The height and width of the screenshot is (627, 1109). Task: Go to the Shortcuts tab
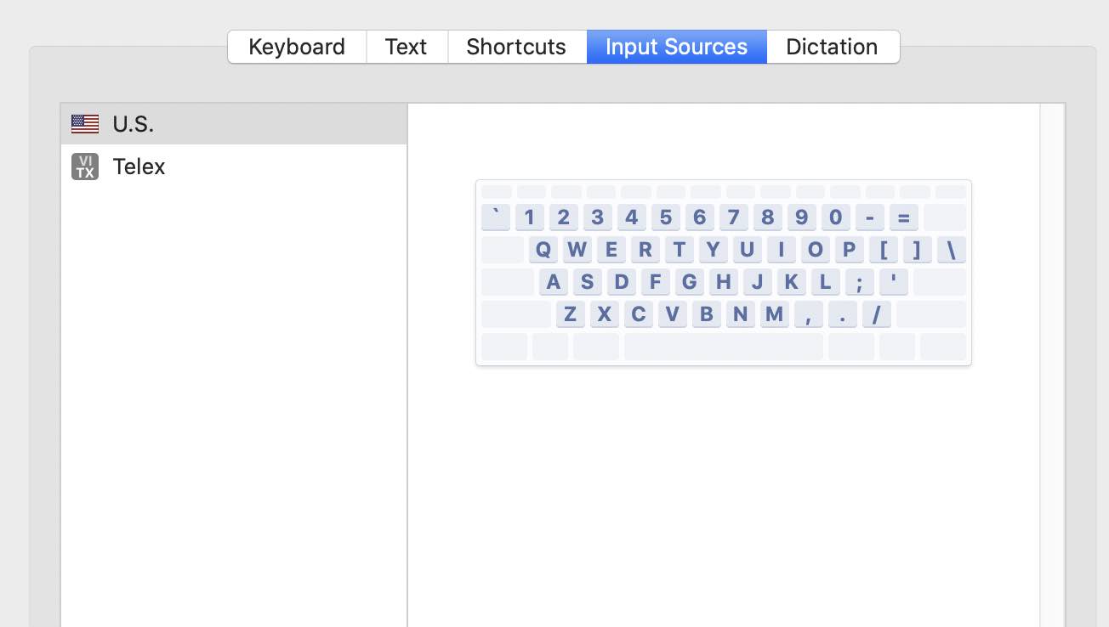coord(516,47)
